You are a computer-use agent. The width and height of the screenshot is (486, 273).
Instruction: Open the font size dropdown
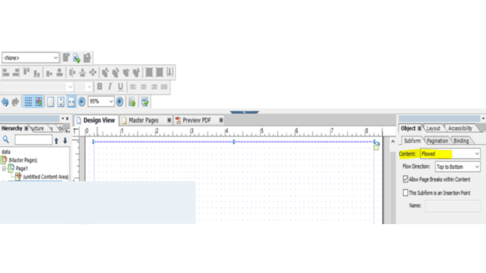point(89,87)
